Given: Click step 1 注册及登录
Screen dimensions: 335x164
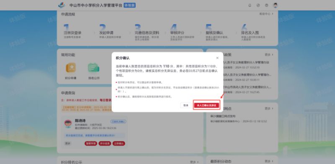Looking at the screenshot, I should pyautogui.click(x=72, y=33).
